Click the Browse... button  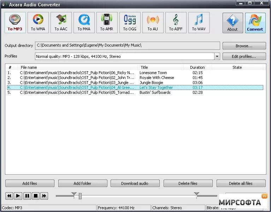(244, 46)
